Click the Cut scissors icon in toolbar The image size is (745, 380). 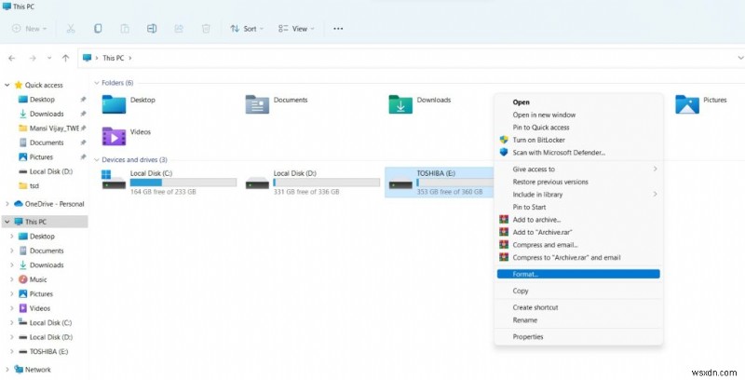point(71,29)
